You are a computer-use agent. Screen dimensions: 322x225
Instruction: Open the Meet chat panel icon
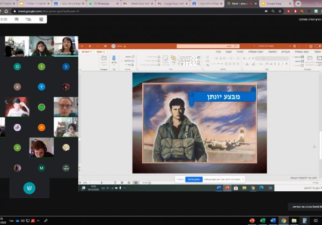pos(17,19)
